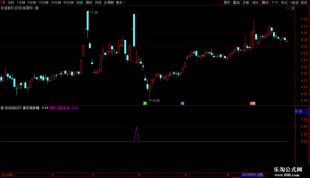This screenshot has height=178, width=310.
Task: Toggle the side panel icon in the chart's top-right corner
Action: click(x=292, y=8)
